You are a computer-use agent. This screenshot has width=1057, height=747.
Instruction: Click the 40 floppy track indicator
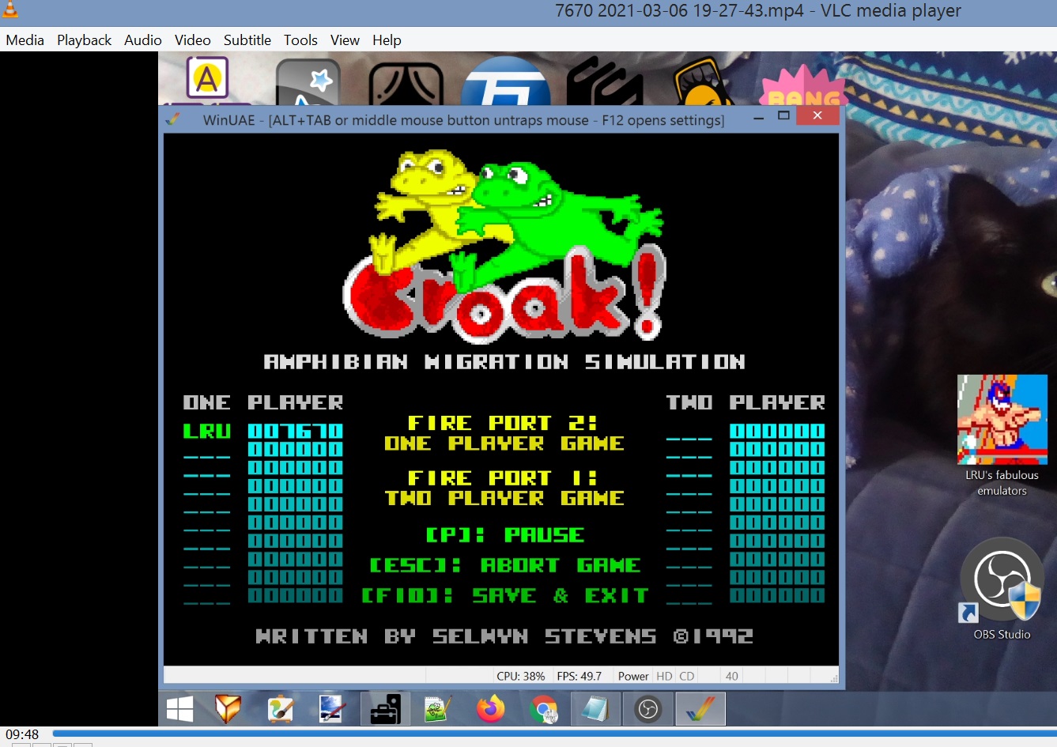coord(732,676)
